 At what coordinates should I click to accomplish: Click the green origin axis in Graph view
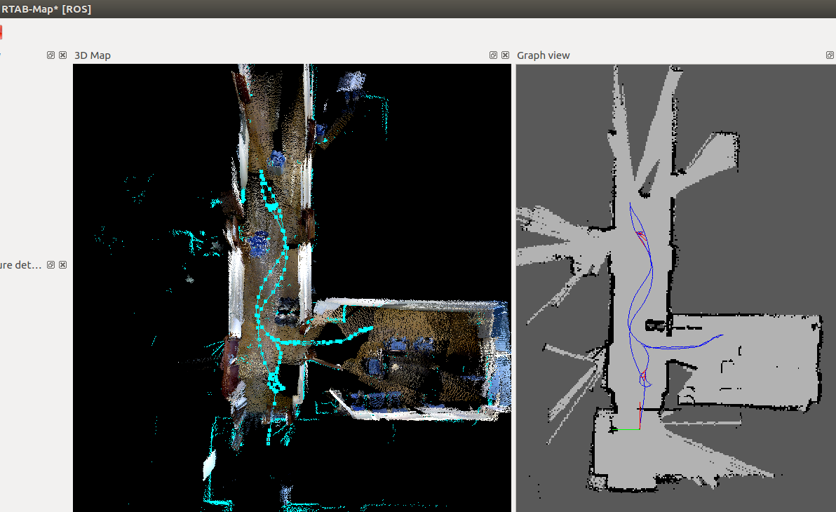pos(626,429)
